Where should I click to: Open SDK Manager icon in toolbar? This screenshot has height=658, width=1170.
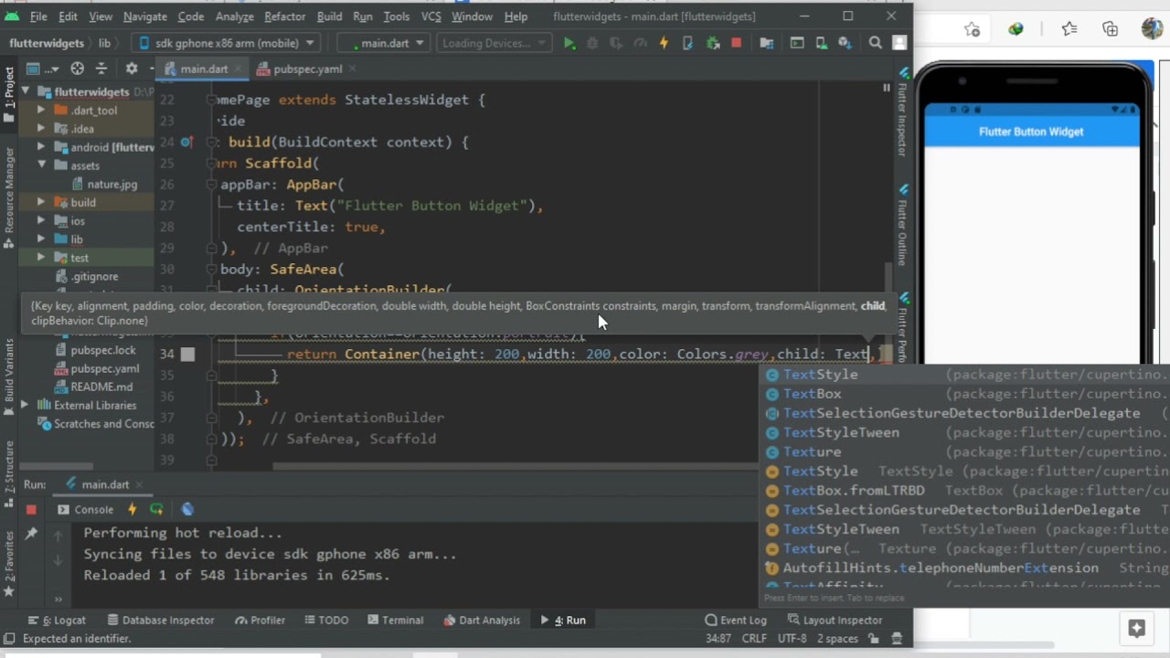pyautogui.click(x=845, y=43)
